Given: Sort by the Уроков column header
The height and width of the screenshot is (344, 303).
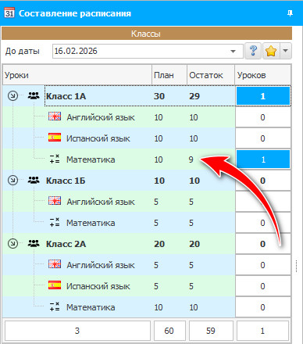Looking at the screenshot, I should [x=262, y=75].
